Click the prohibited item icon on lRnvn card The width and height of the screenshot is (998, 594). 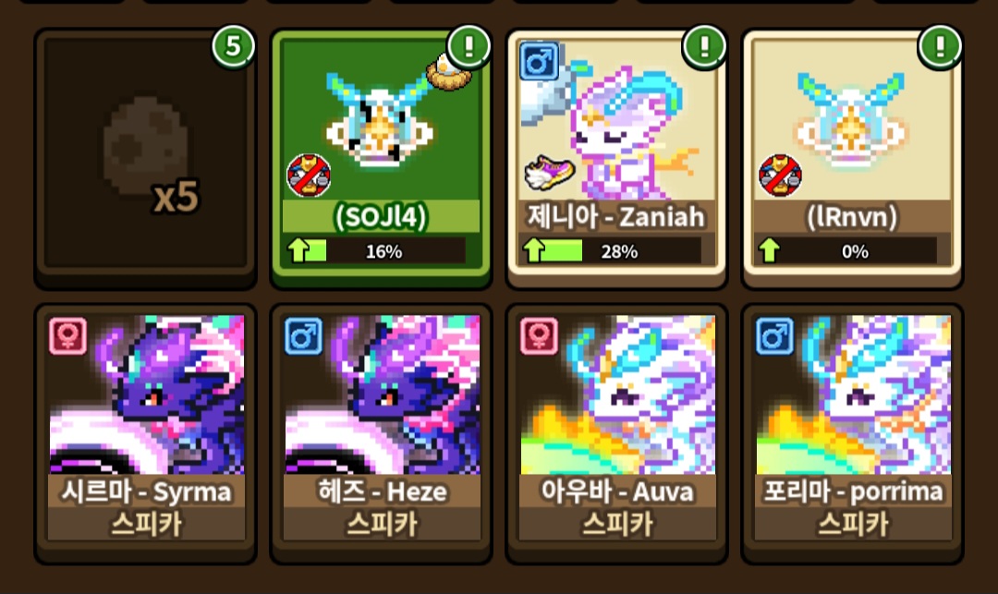tap(780, 176)
